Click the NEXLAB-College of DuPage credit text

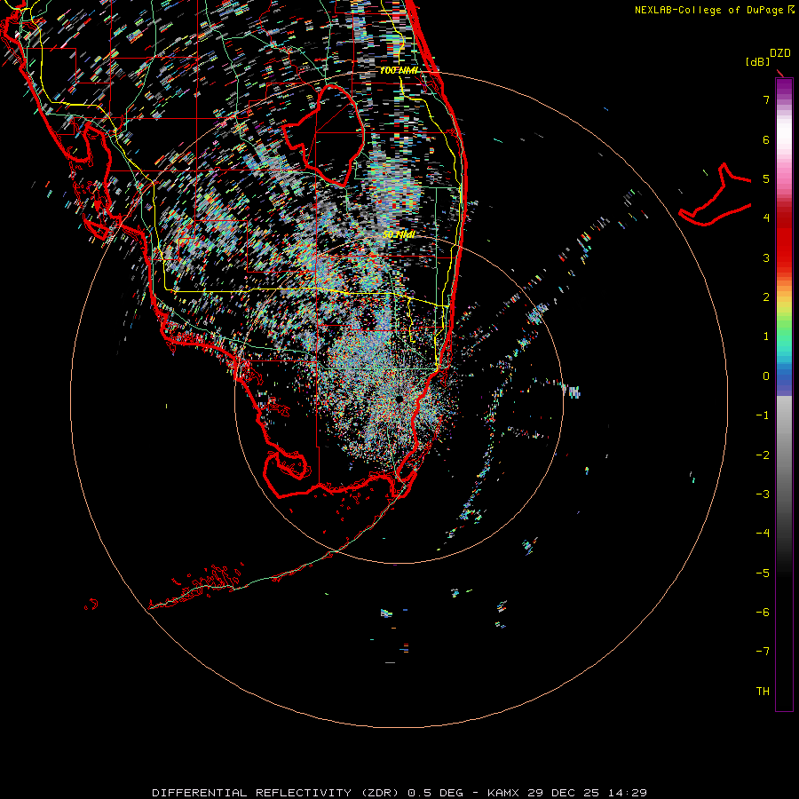(710, 10)
